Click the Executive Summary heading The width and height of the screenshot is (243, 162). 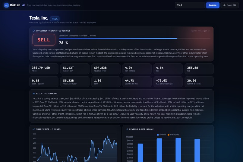click(47, 94)
